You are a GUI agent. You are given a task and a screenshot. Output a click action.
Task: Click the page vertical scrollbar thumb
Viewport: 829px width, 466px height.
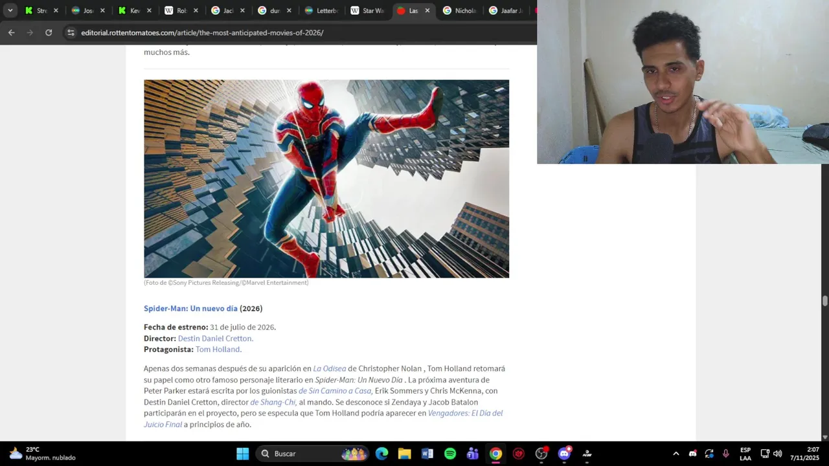click(x=824, y=301)
